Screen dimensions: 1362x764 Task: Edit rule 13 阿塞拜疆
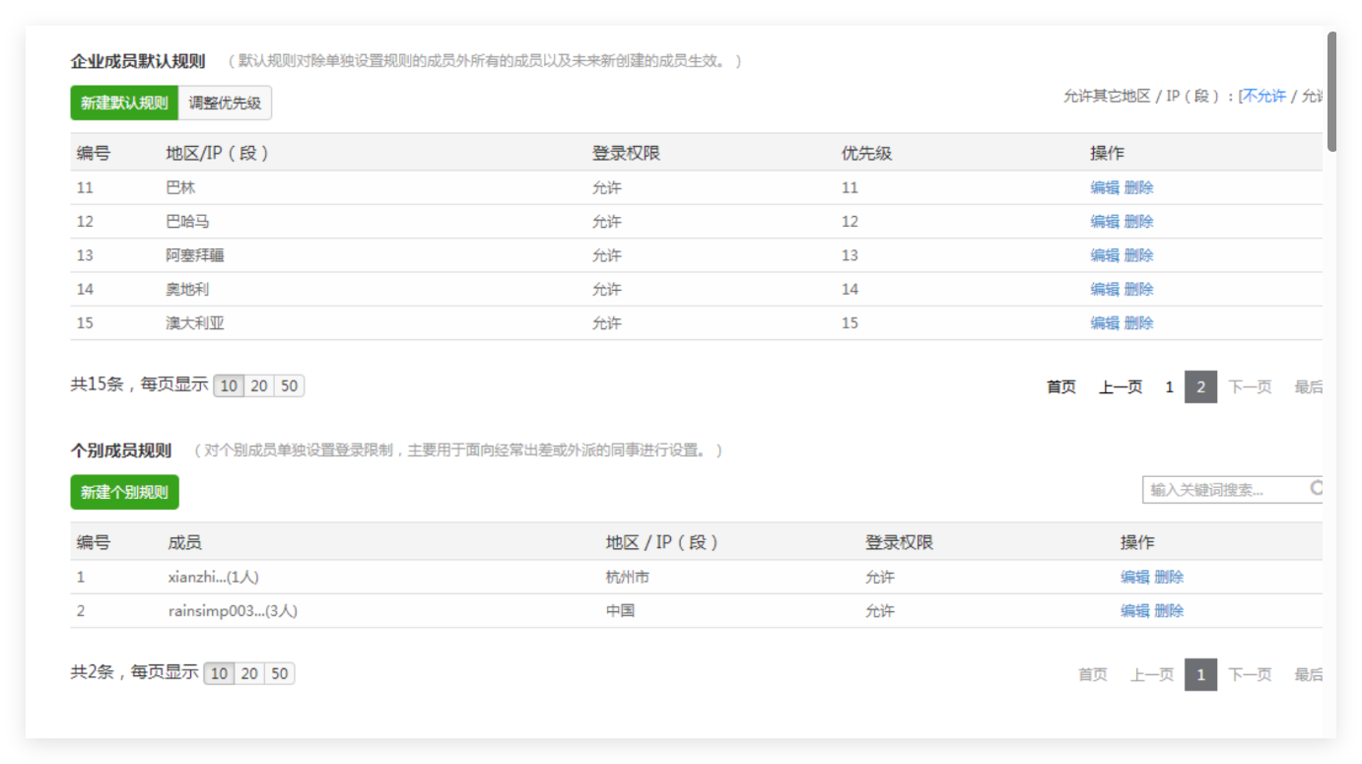click(1105, 255)
